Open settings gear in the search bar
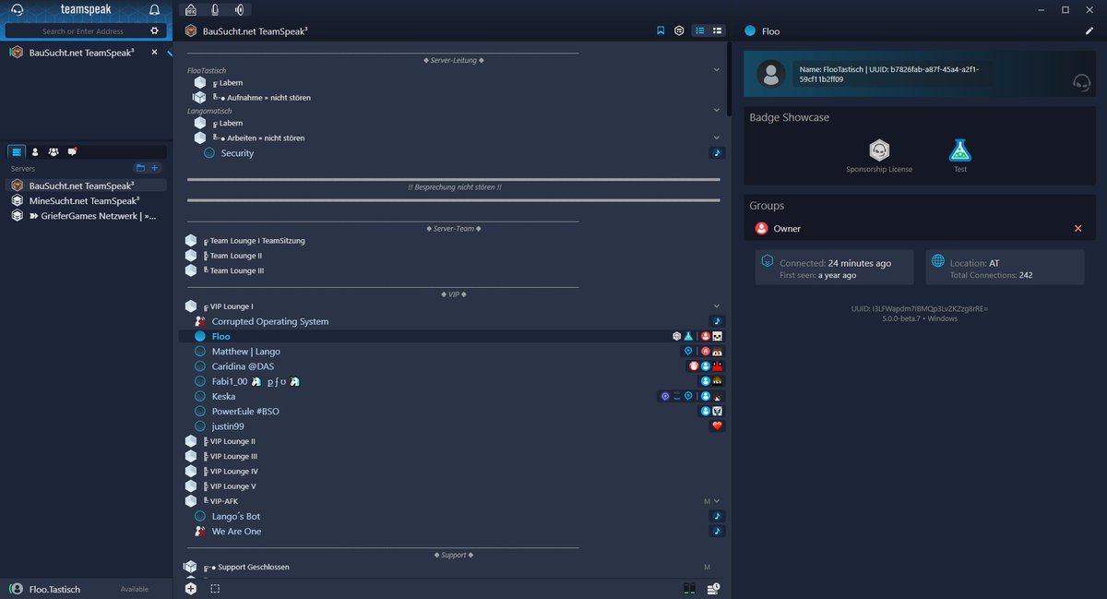 pyautogui.click(x=155, y=30)
